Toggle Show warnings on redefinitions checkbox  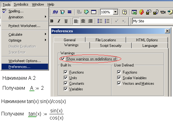pyautogui.click(x=63, y=59)
